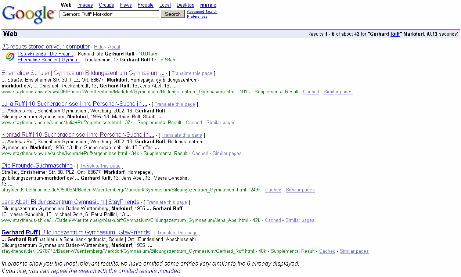
Task: Open Cached copy of stayfriends.berlinonline.de result
Action: (273, 190)
